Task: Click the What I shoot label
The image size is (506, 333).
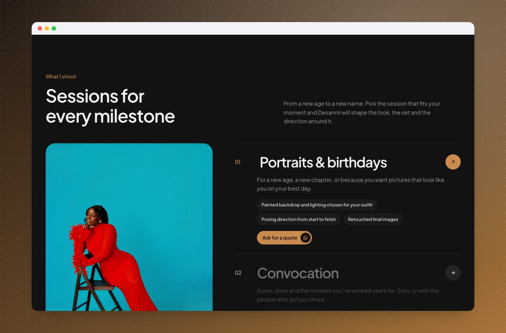Action: (x=61, y=76)
